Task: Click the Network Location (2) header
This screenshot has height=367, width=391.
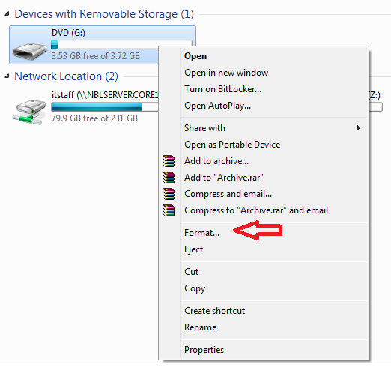Action: [66, 76]
